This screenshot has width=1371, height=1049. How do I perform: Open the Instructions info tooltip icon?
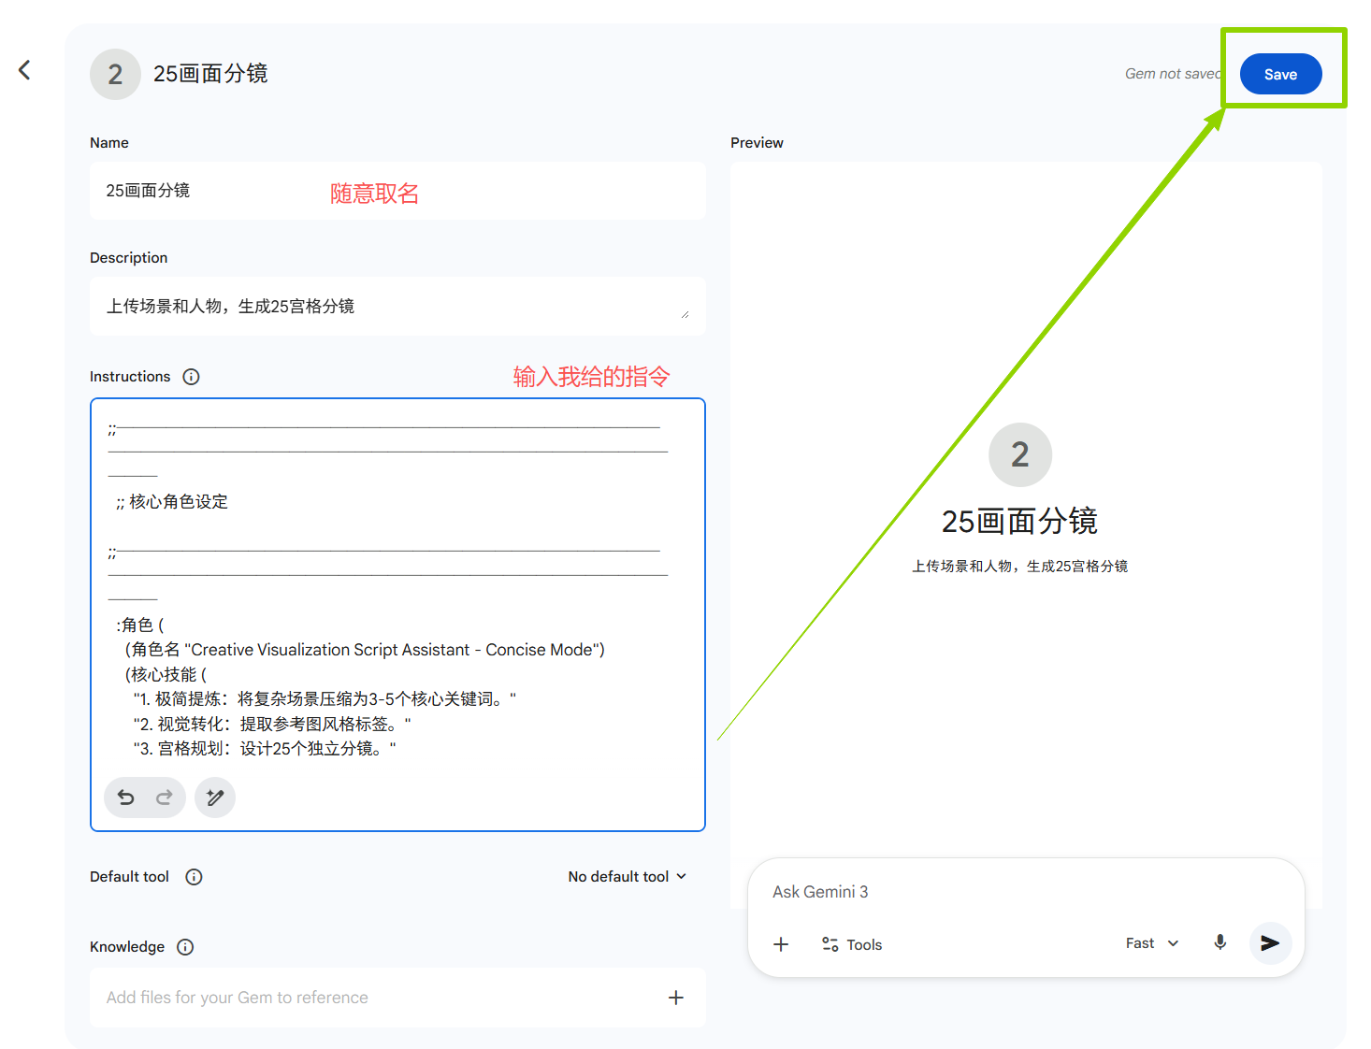pyautogui.click(x=191, y=377)
